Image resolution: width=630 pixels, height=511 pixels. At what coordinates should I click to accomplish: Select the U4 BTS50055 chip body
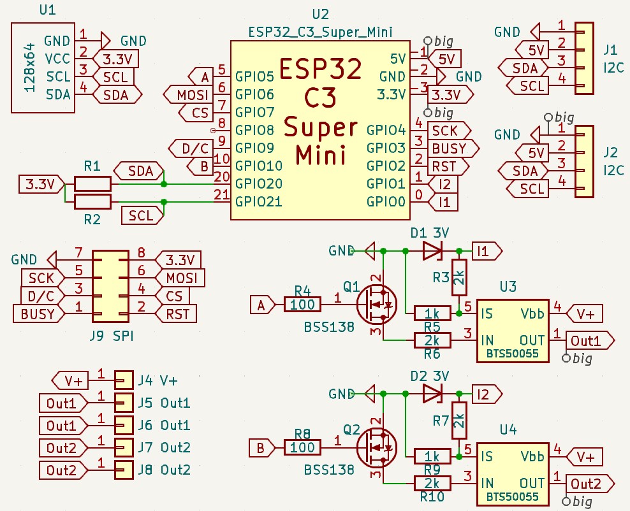click(x=513, y=474)
